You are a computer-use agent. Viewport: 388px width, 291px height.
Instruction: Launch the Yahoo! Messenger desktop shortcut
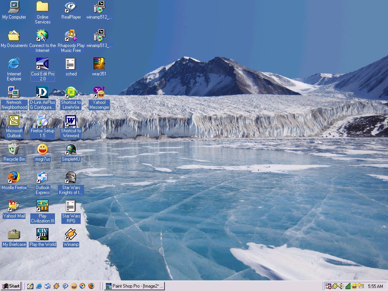pos(99,92)
